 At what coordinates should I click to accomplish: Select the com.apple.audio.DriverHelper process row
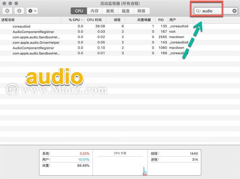tap(36, 43)
